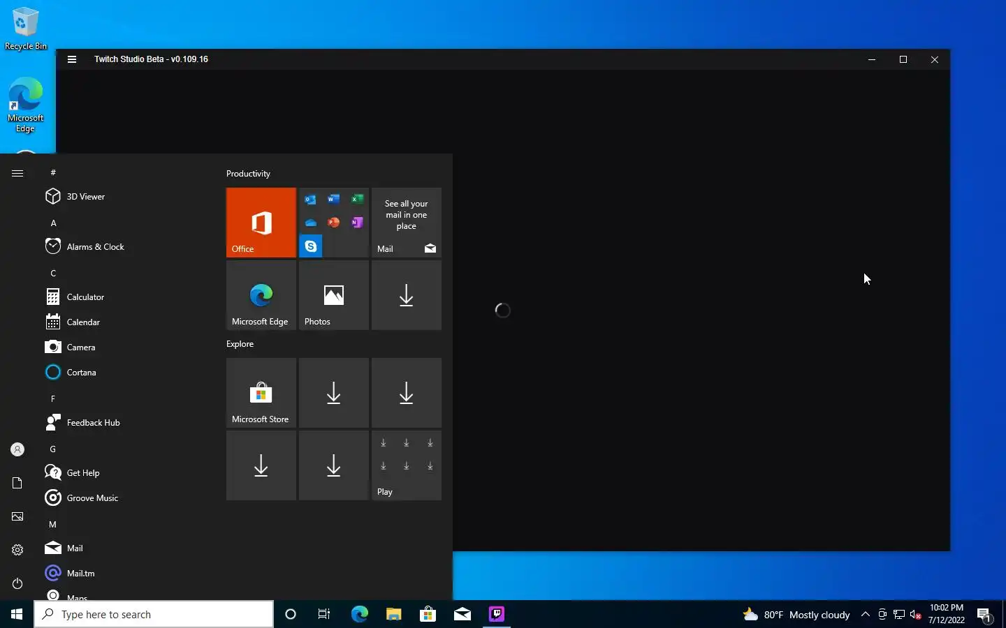Open Groove Music
Image resolution: width=1006 pixels, height=628 pixels.
(x=124, y=498)
